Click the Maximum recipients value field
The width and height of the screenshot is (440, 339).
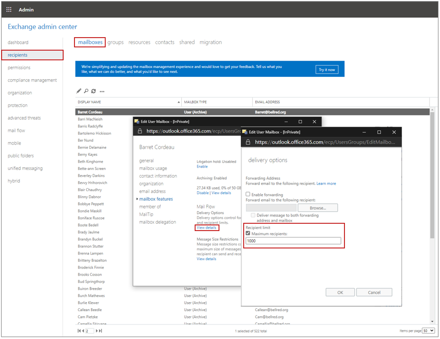point(293,241)
